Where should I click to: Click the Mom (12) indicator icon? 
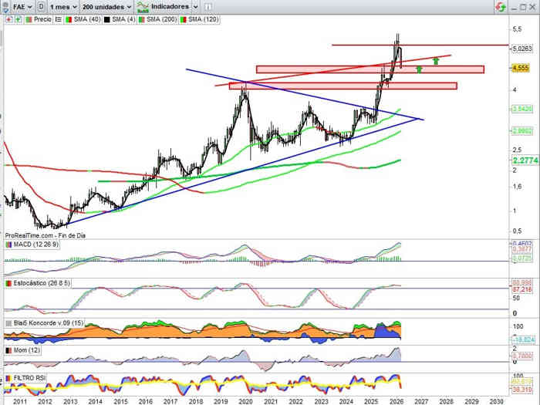[x=8, y=350]
